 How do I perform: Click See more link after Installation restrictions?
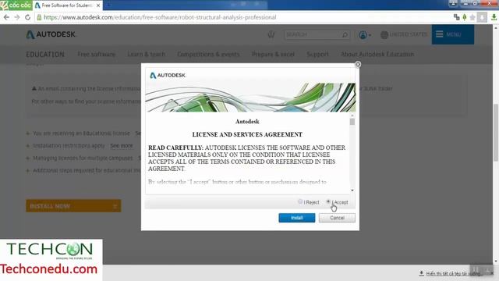[122, 146]
